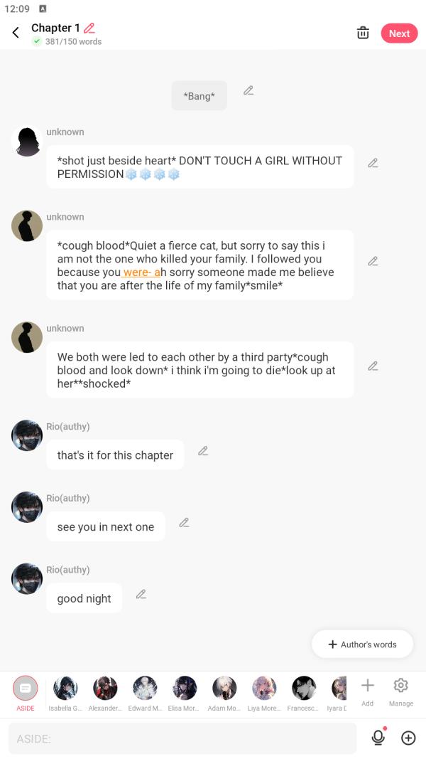The image size is (426, 759).
Task: Choose Alexander character avatar
Action: pos(105,689)
